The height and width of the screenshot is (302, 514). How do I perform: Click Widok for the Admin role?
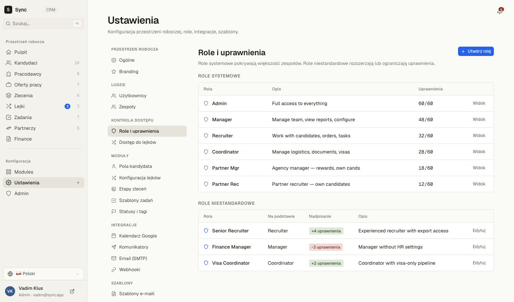(479, 103)
